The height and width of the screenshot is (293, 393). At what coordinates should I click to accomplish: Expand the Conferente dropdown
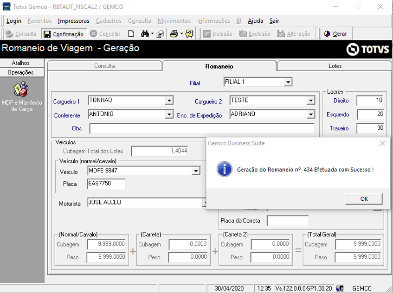169,115
